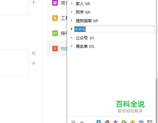Click the red exclamation mark icon

[55, 49]
